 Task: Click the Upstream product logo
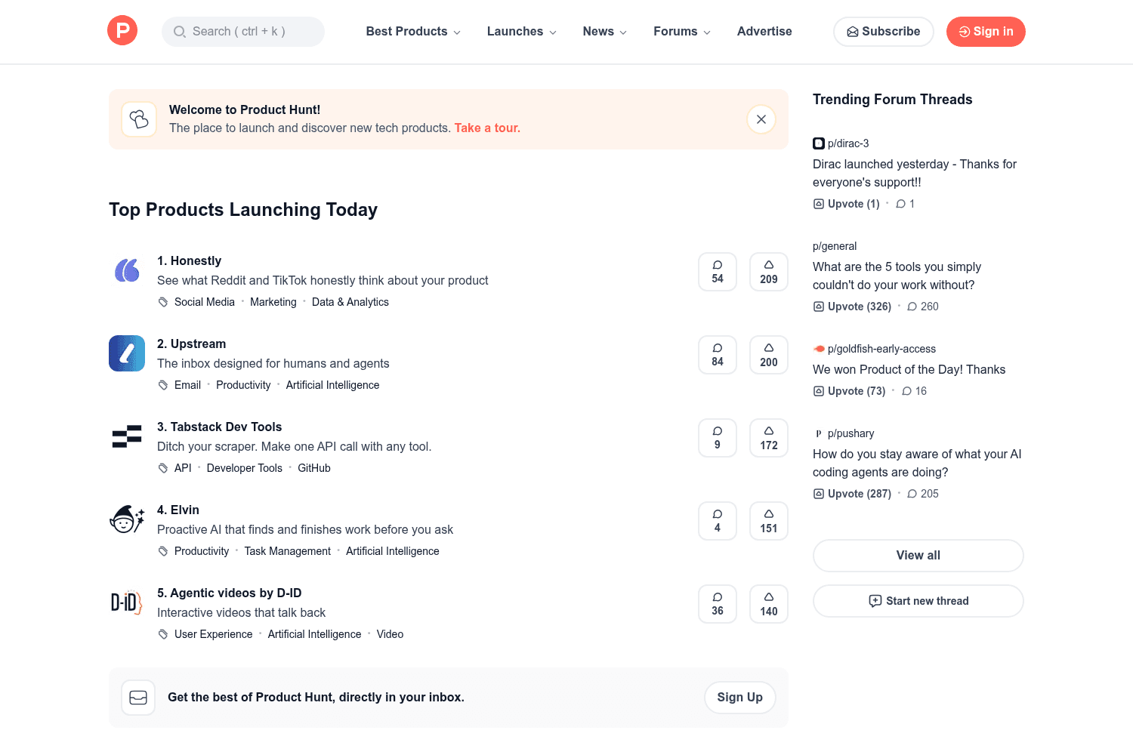127,353
